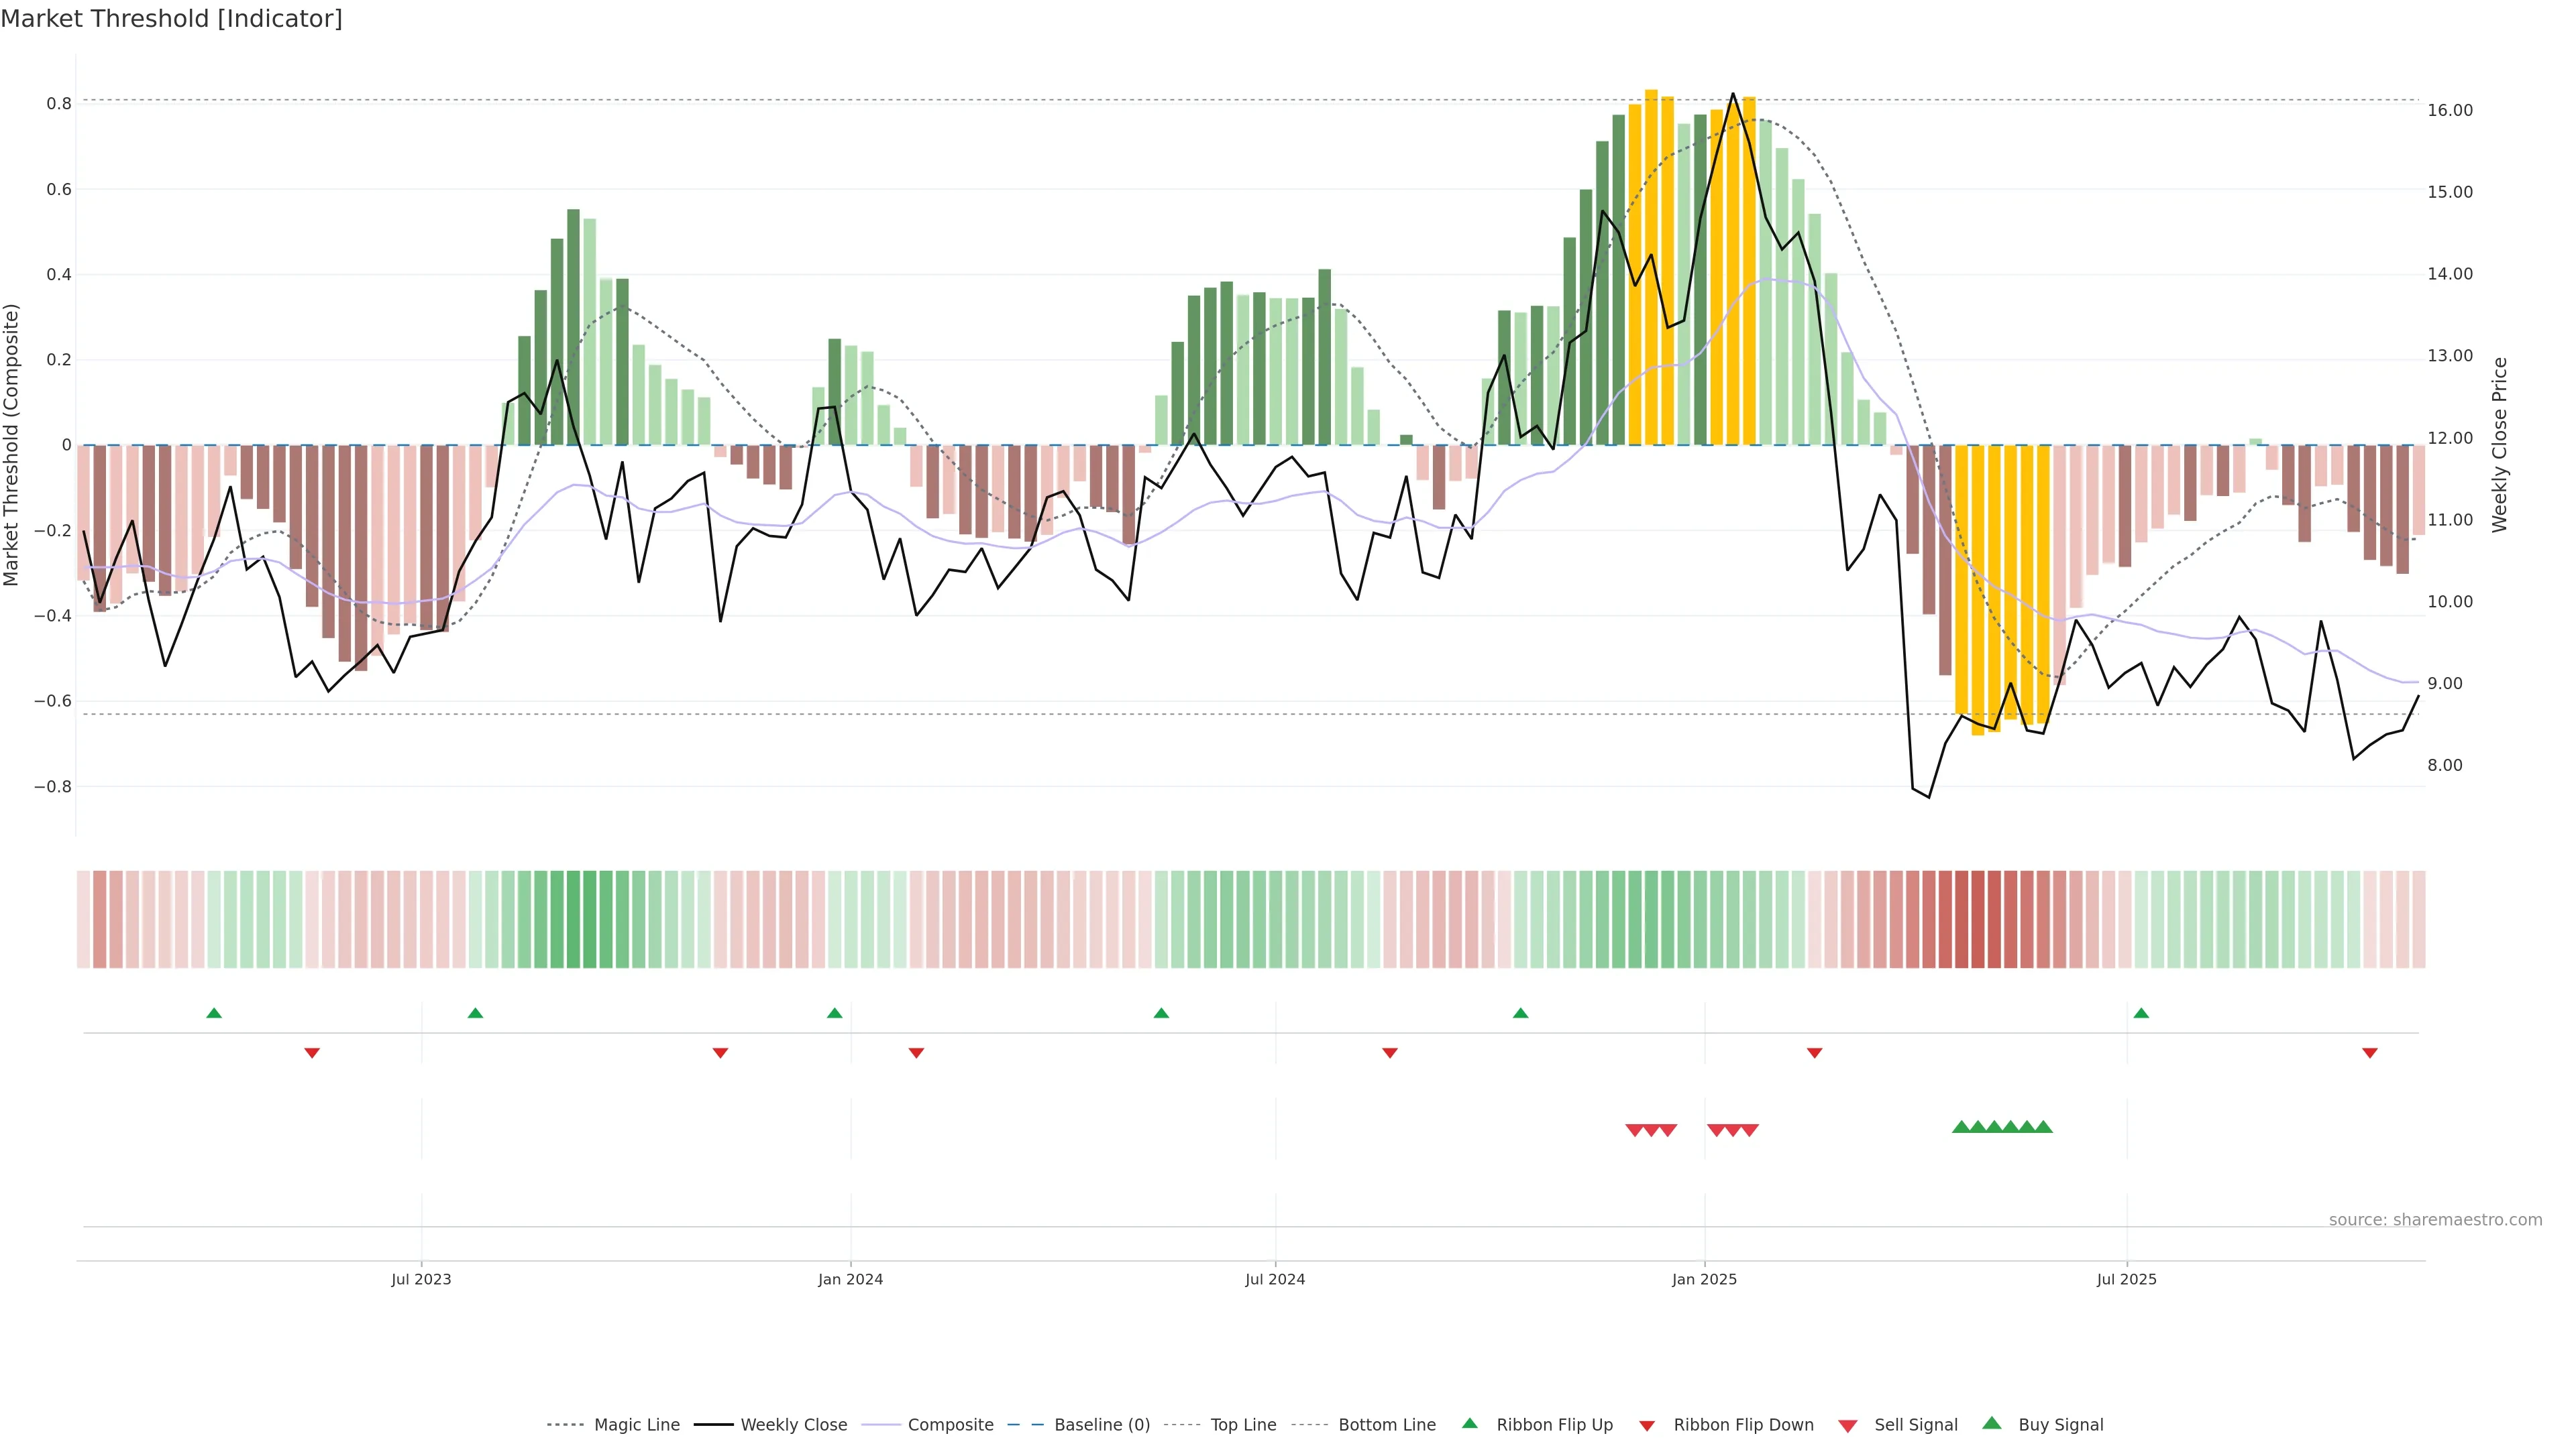Click the Sell Signal legend triangle
The height and width of the screenshot is (1448, 2576).
tap(1848, 1425)
